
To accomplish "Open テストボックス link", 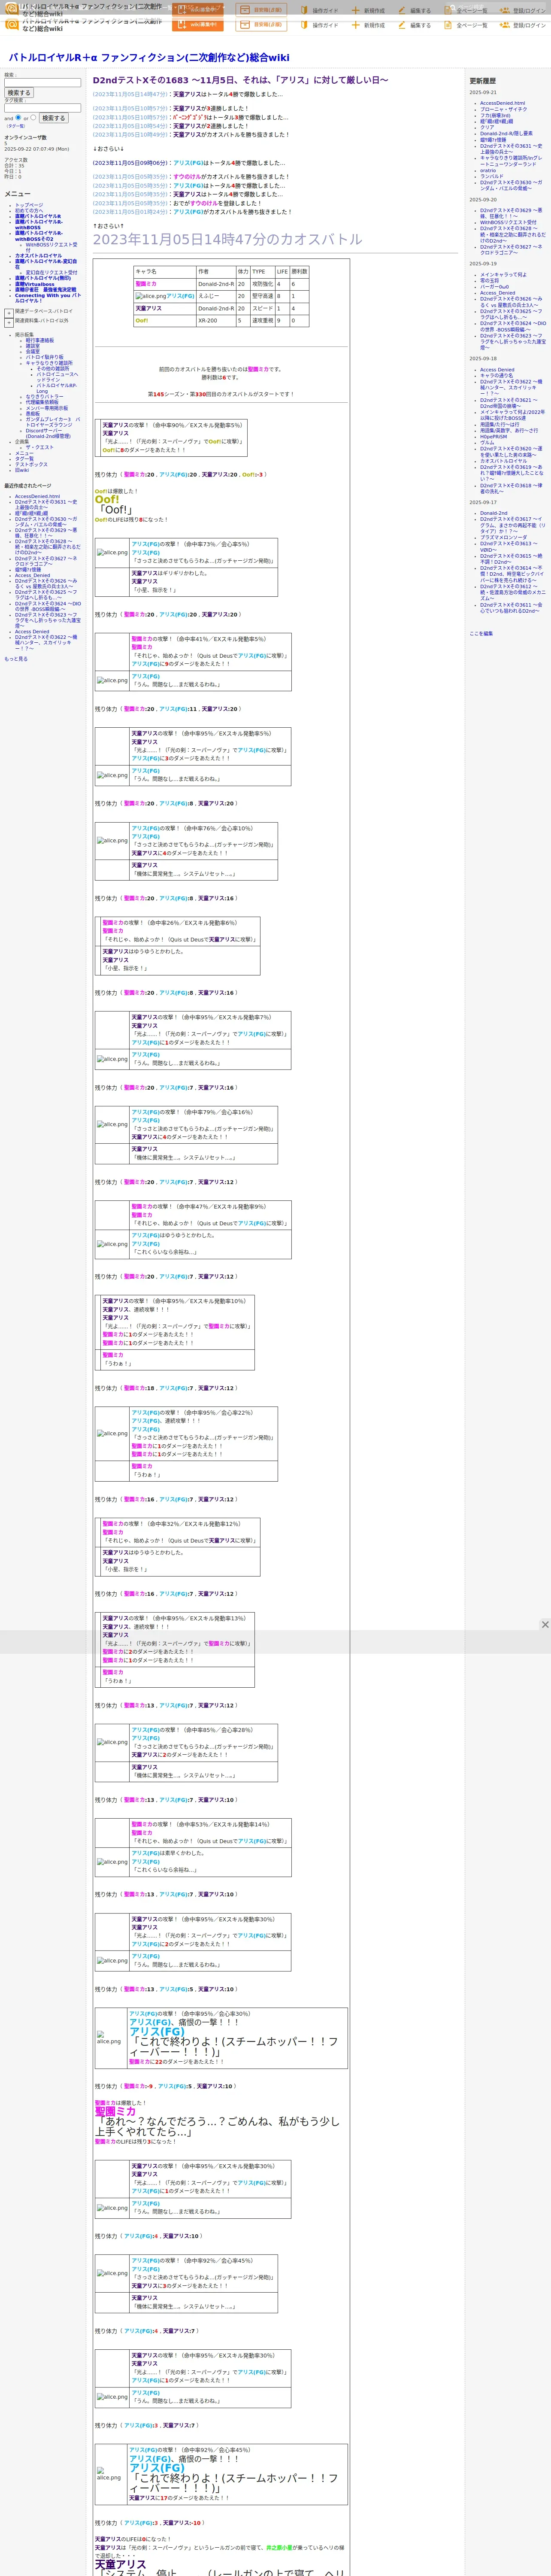I will click(31, 465).
